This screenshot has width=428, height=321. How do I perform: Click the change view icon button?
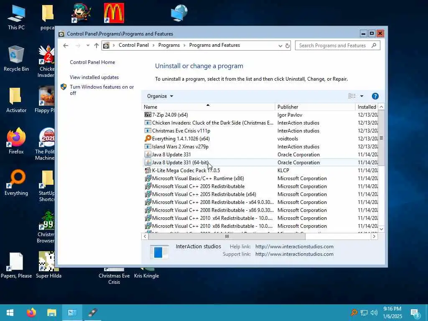(x=352, y=96)
